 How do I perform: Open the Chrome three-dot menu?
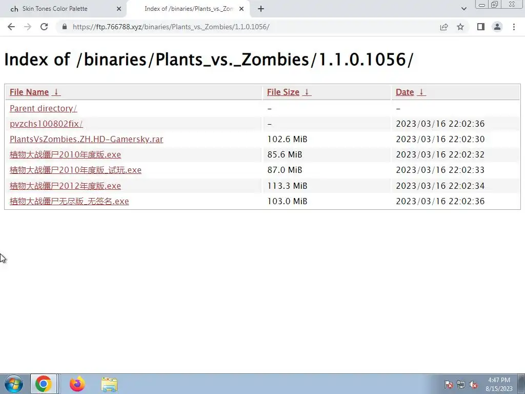(x=514, y=27)
